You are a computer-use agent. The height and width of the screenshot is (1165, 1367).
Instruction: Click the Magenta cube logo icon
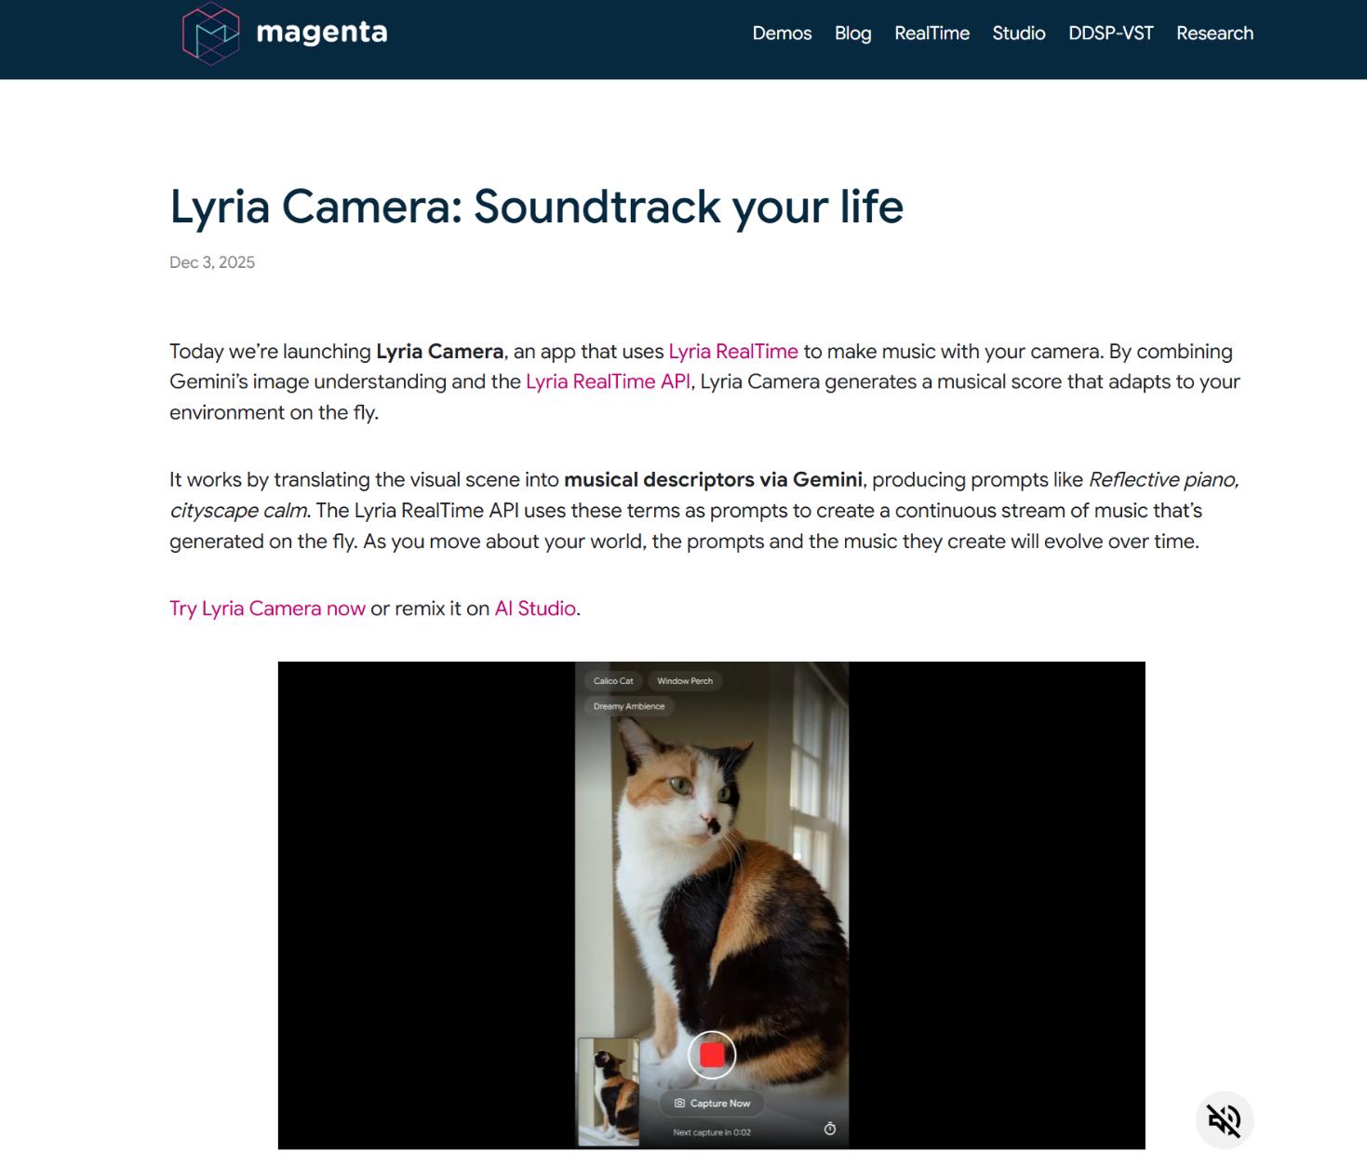pos(210,33)
